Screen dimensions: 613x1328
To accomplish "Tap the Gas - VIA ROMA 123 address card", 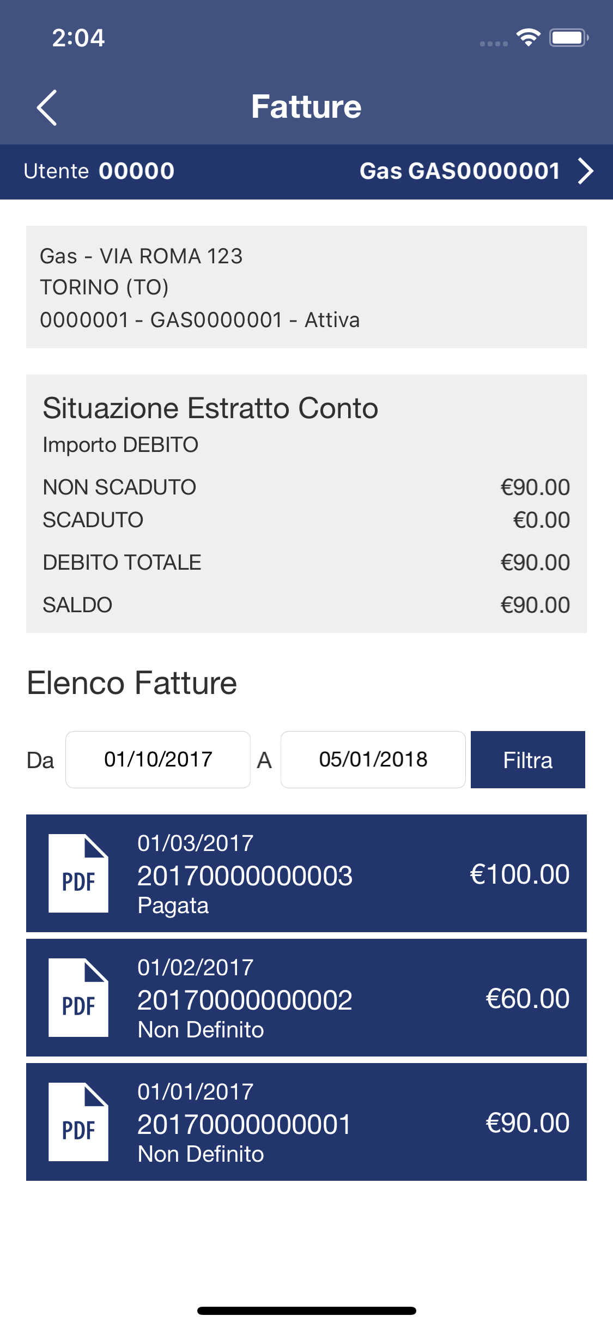I will click(x=306, y=287).
